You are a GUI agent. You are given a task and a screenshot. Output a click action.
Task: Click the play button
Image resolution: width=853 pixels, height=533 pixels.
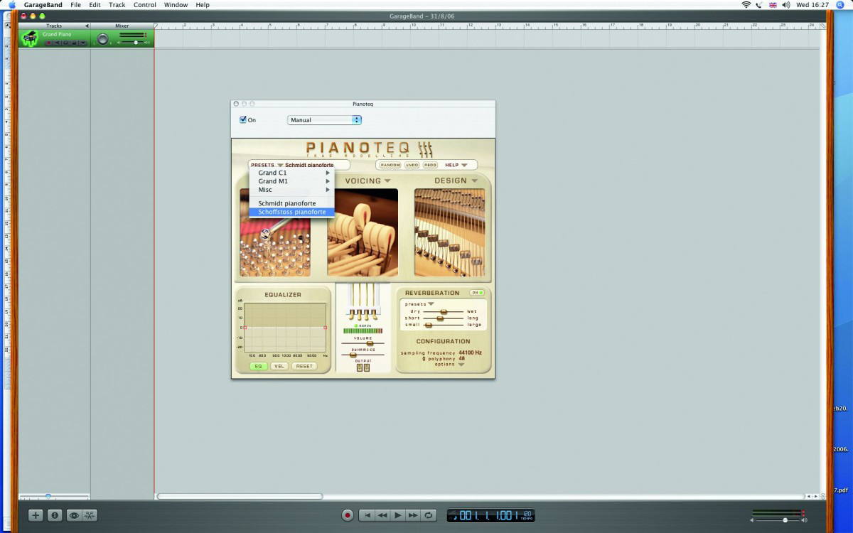[398, 515]
